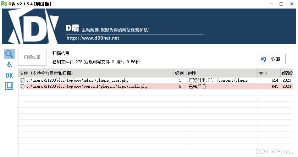Click the 检测文件数:272 status text
Image resolution: width=298 pixels, height=157 pixels.
pos(67,62)
